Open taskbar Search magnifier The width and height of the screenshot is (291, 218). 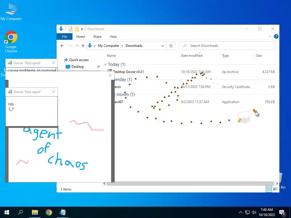(20, 212)
